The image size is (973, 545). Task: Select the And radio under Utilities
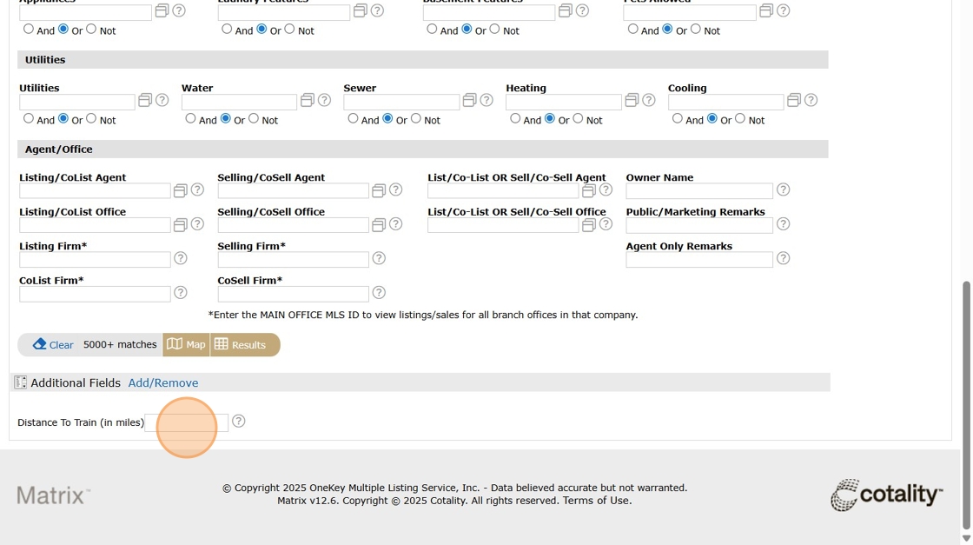(x=29, y=119)
